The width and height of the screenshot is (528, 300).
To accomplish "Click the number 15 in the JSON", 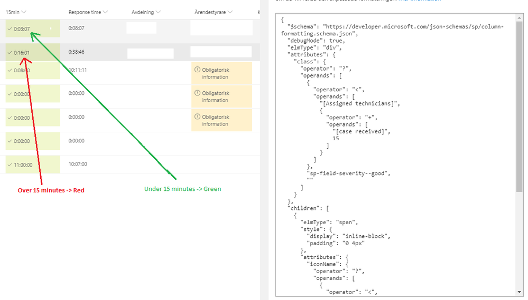I will pos(336,139).
